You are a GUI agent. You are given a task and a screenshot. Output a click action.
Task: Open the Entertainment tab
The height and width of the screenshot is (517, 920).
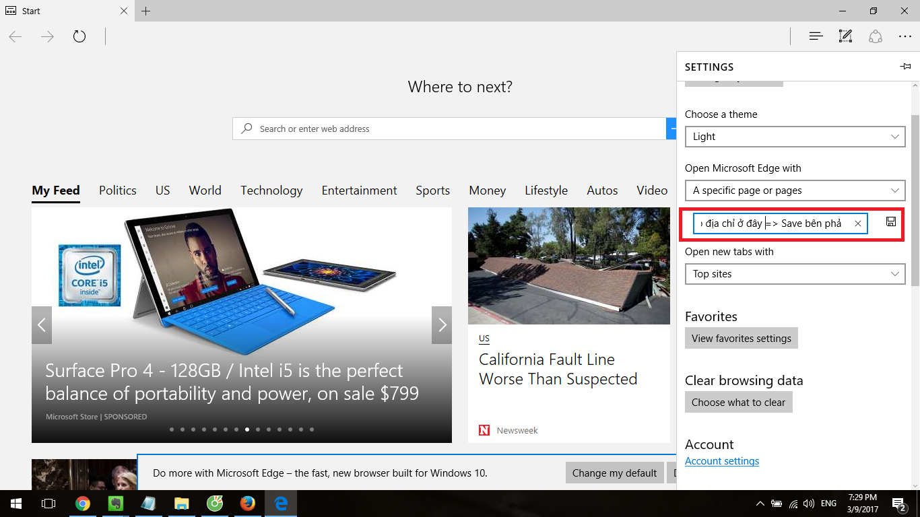point(360,191)
